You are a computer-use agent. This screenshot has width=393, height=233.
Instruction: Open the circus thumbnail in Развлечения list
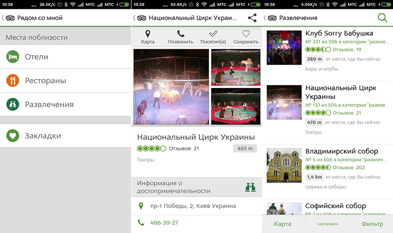point(284,102)
